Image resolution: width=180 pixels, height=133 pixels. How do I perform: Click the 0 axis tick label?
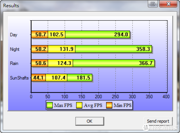(x=31, y=97)
